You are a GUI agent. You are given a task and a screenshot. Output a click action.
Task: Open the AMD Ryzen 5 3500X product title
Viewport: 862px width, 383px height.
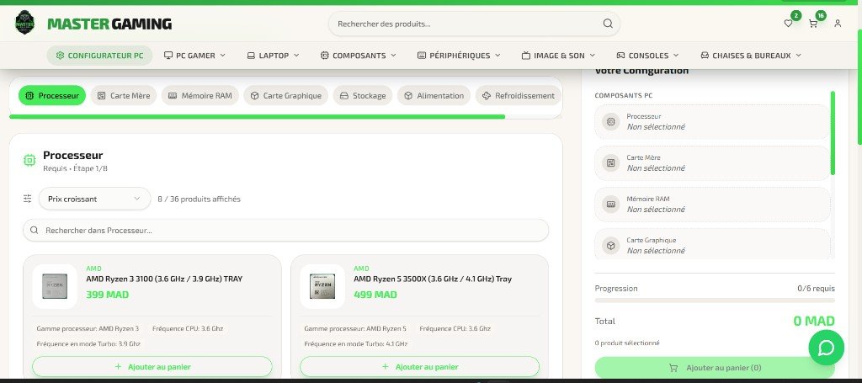point(433,279)
